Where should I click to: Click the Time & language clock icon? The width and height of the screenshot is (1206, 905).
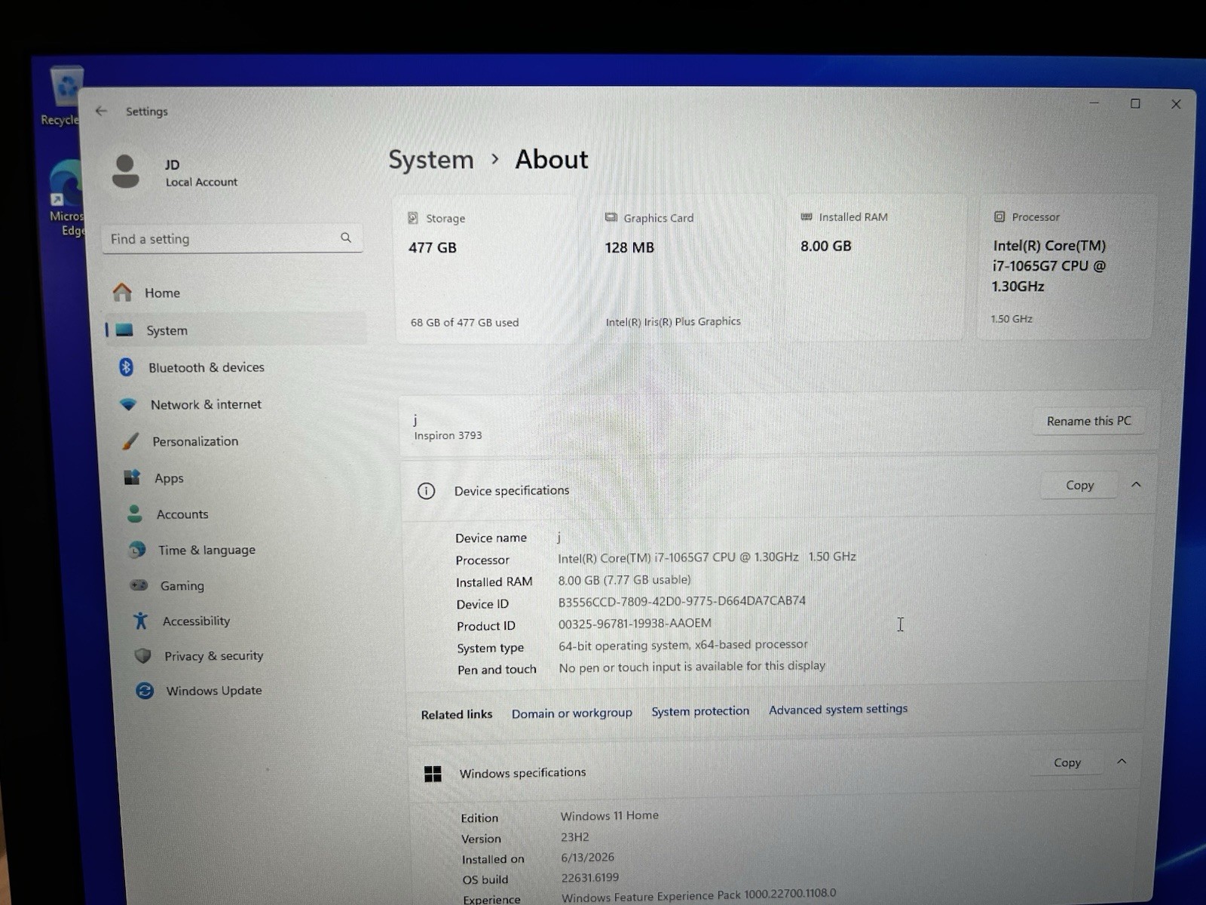click(137, 550)
